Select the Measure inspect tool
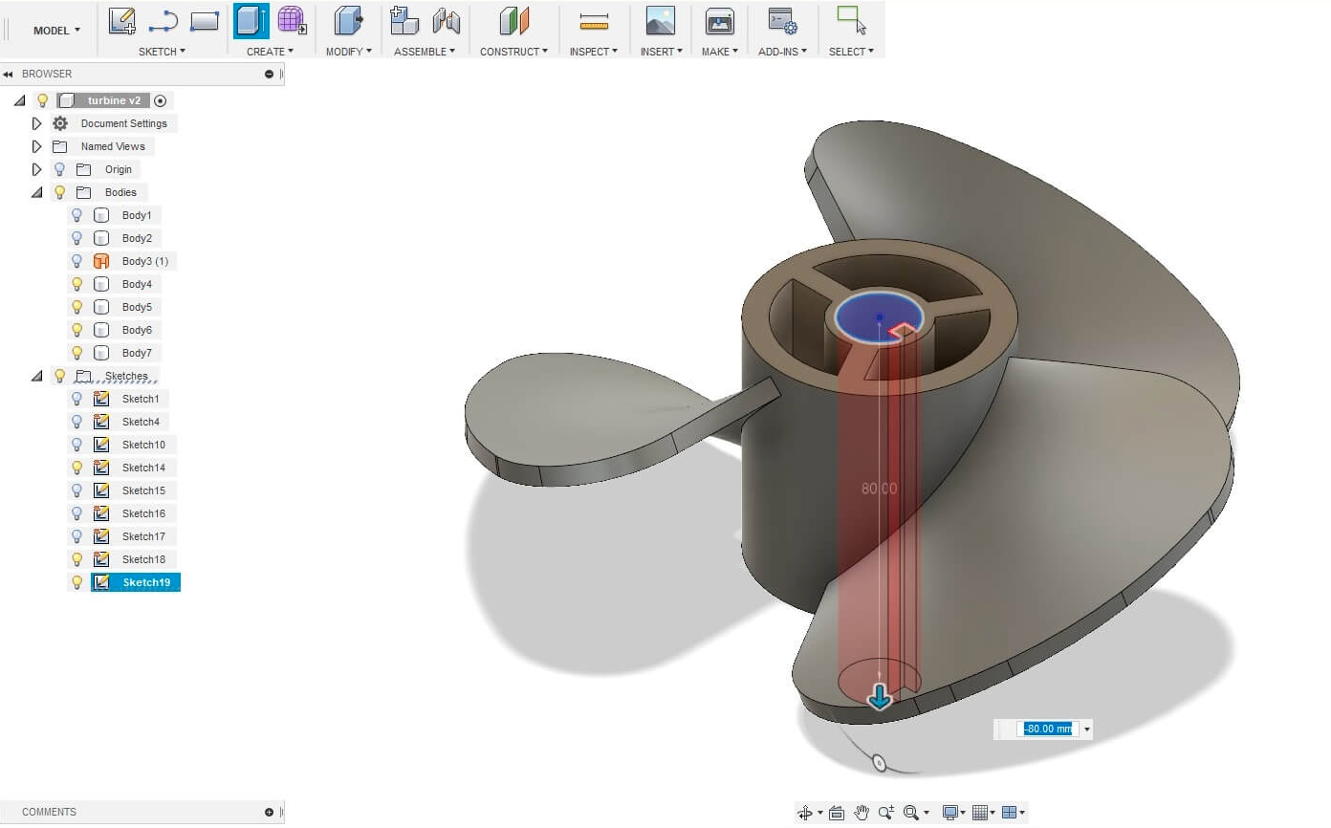 tap(594, 21)
